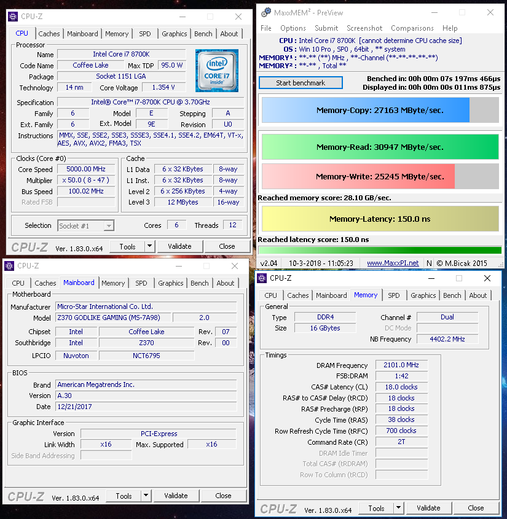Click the Multiplier x 50.0 value
Viewport: 507px width, 519px height.
(86, 180)
